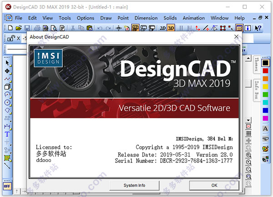Click the scroll down arrow right of dialog
This screenshot has height=197, width=273.
248,120
